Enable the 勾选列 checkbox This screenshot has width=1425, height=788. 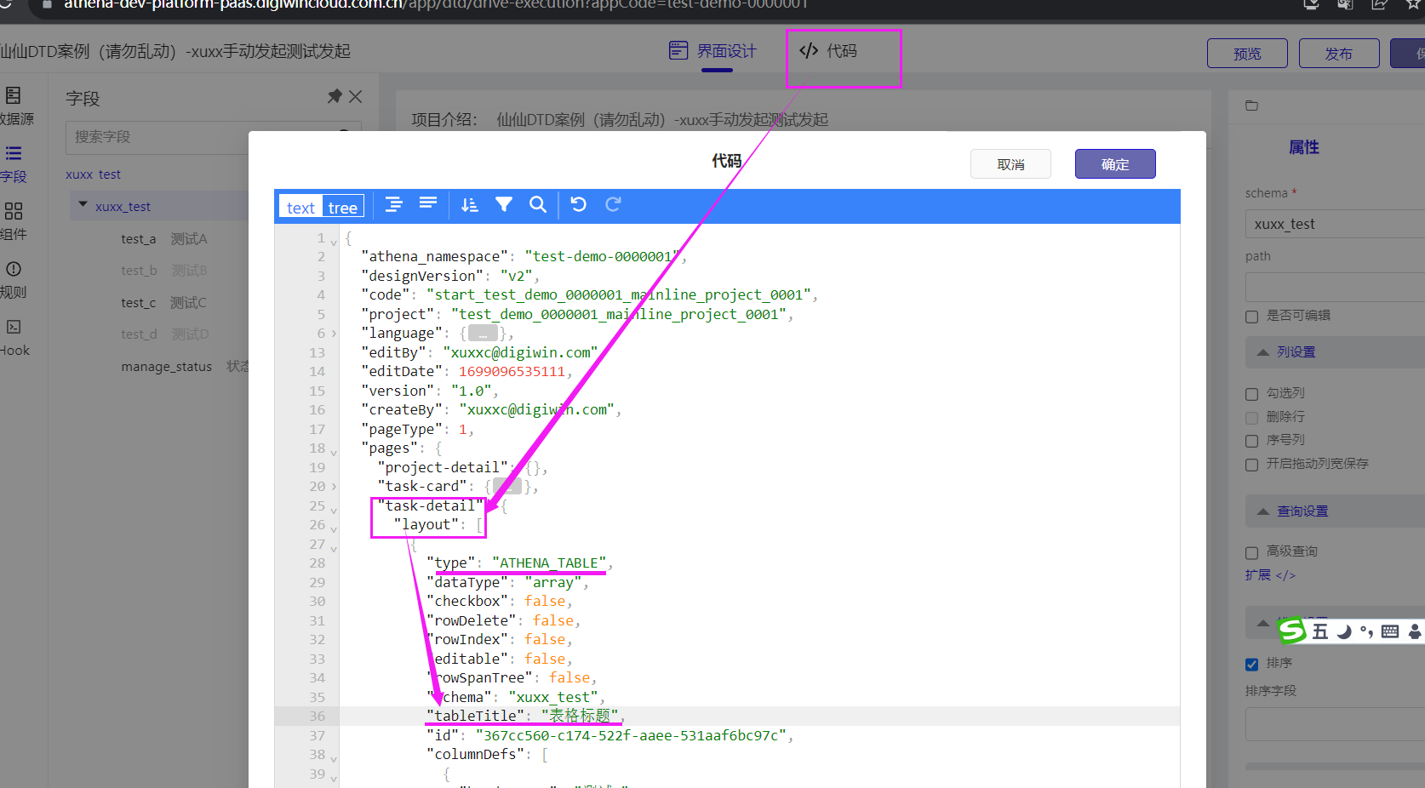click(1251, 394)
